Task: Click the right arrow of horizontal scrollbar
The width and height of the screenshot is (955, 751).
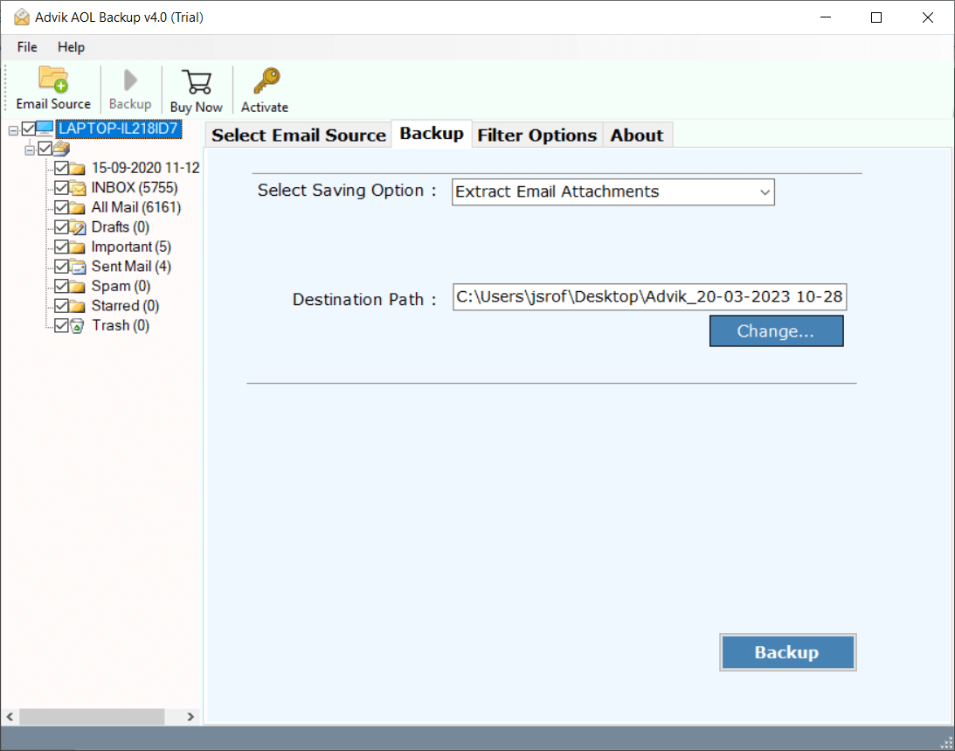Action: pyautogui.click(x=190, y=716)
